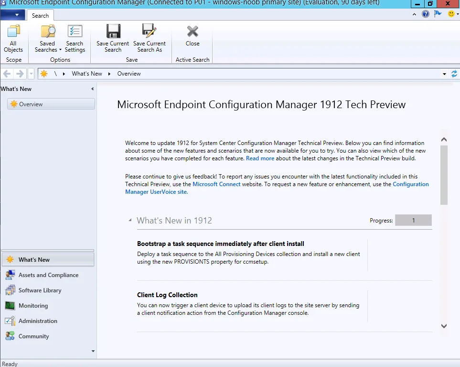Click the Progress indicator bar
This screenshot has width=460, height=367.
(x=413, y=221)
